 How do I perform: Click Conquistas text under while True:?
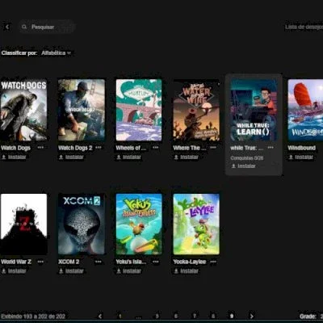pos(247,158)
